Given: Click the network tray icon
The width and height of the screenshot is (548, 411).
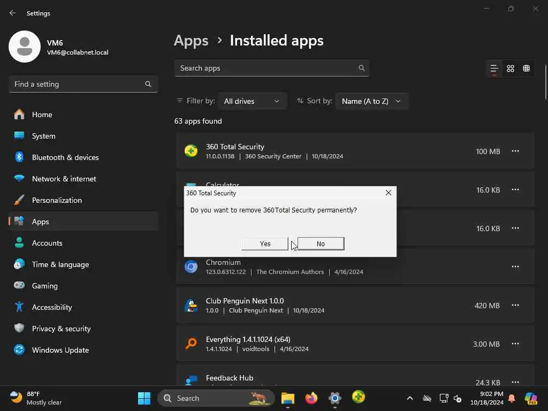Looking at the screenshot, I should coord(444,398).
